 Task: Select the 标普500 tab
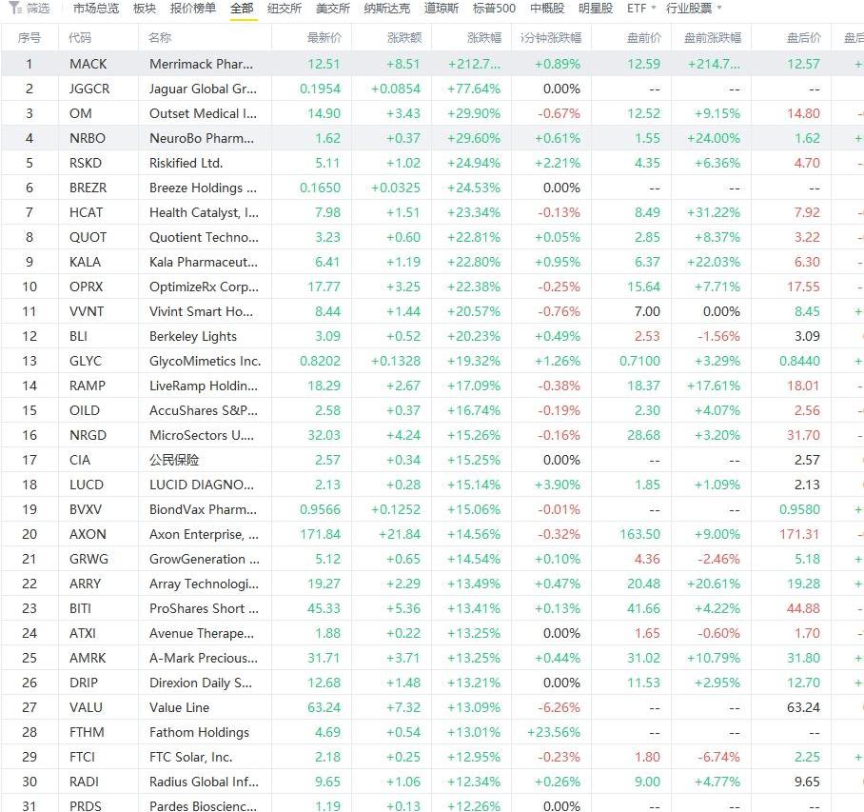[494, 9]
